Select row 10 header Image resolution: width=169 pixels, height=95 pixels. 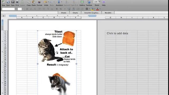coord(5,48)
